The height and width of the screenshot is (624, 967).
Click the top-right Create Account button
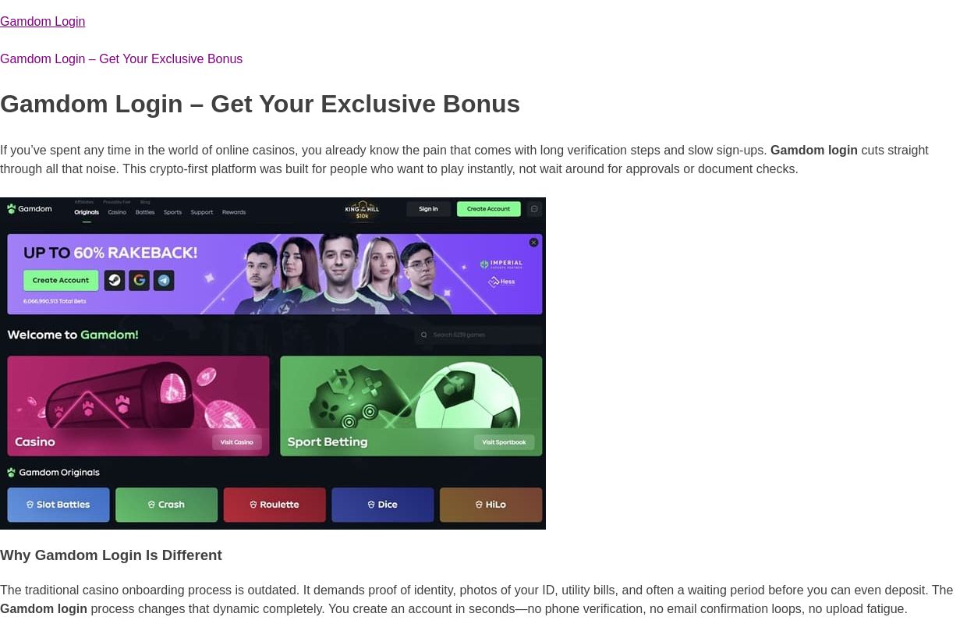[x=488, y=209]
